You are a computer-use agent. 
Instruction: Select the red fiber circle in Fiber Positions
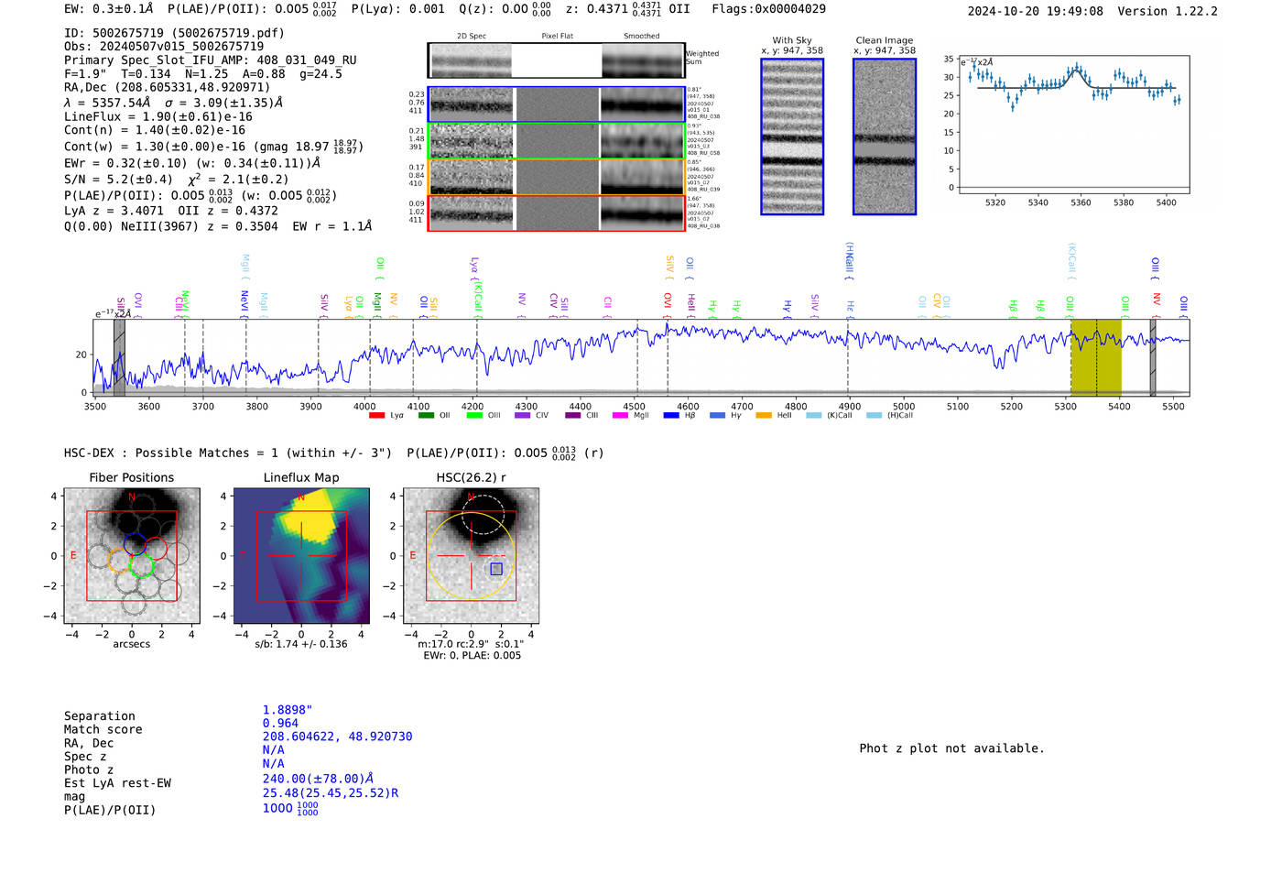pos(156,549)
